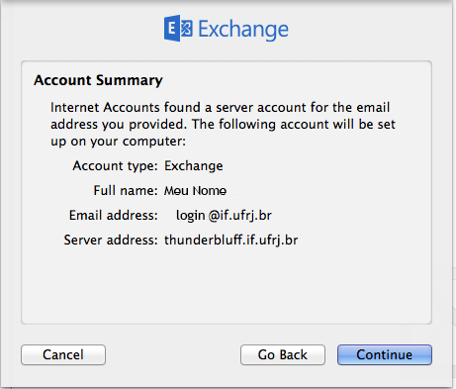This screenshot has height=389, width=456.
Task: Click the Server address label
Action: [111, 240]
